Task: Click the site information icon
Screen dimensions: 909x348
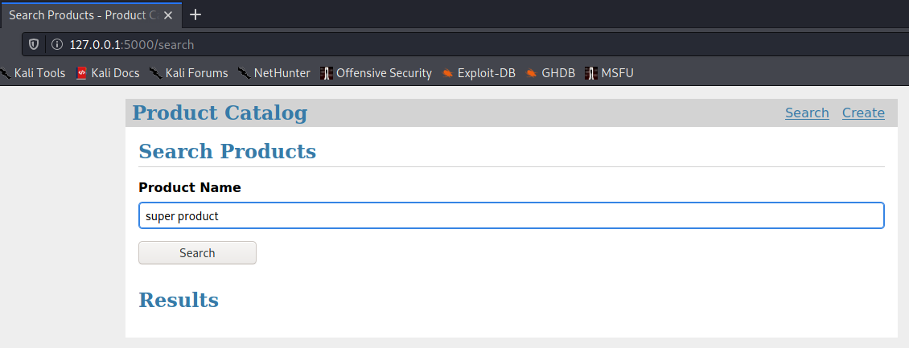Action: pos(56,44)
